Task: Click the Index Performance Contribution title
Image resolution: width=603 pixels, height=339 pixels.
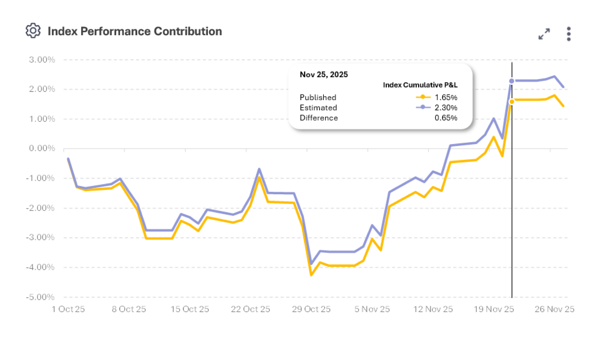Action: coord(135,31)
